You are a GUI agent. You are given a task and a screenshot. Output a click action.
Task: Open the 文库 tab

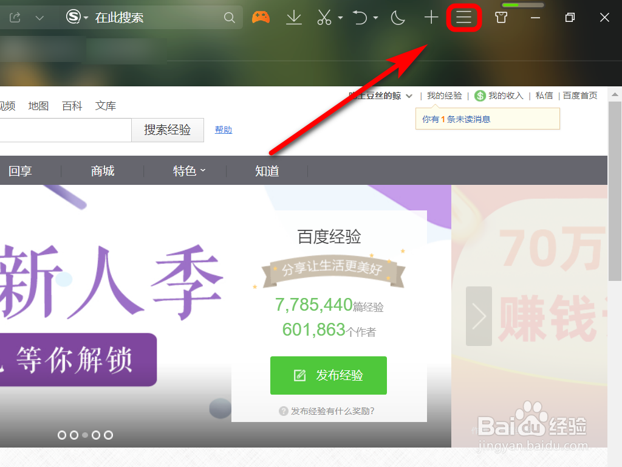(106, 106)
